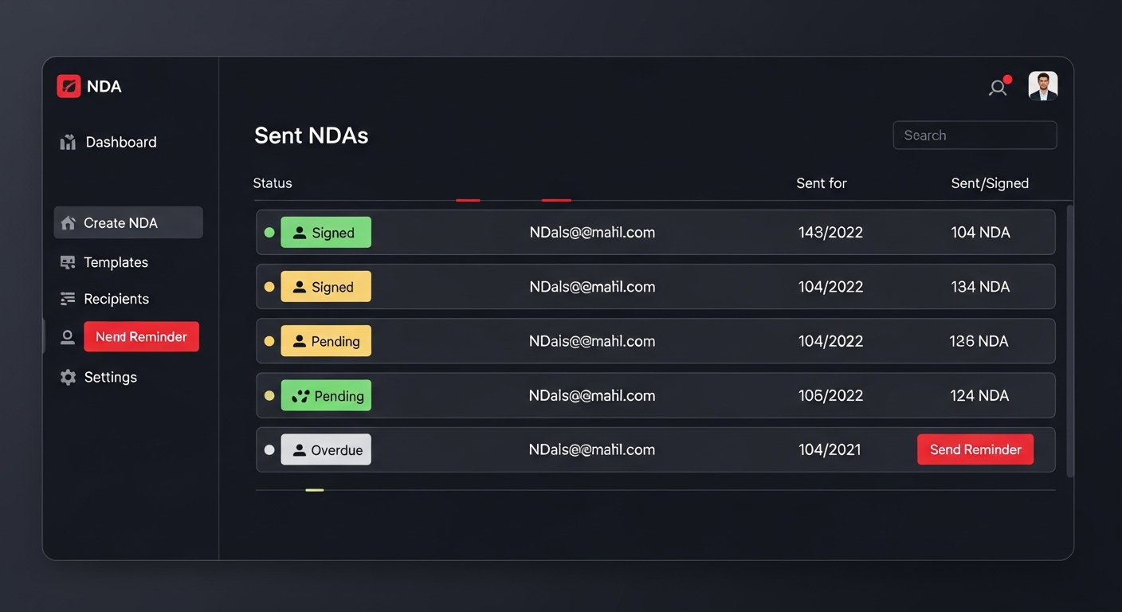Toggle the white status dot on the Overdue row
This screenshot has height=612, width=1122.
pos(269,449)
